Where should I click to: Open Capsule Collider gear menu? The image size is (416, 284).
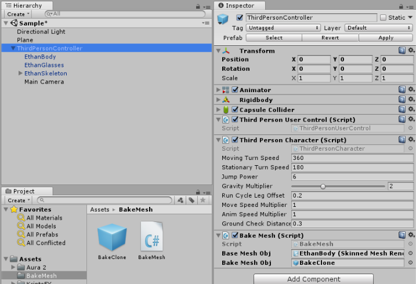click(411, 109)
